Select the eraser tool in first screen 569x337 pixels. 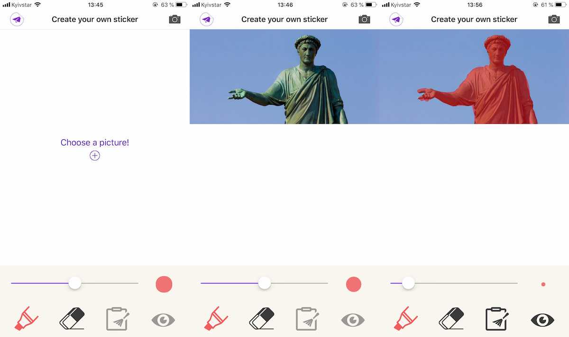(x=72, y=319)
